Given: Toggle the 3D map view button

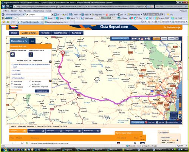Looking at the screenshot, I should (x=177, y=38).
